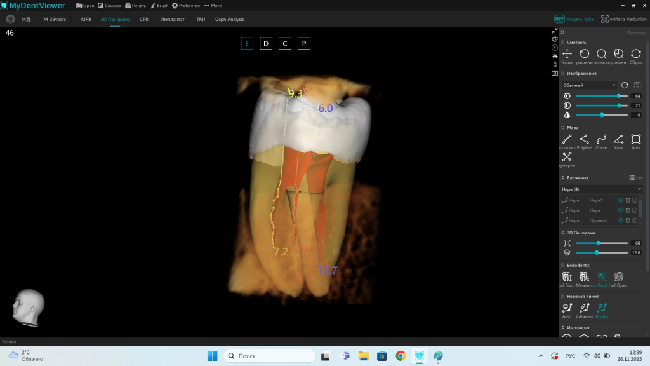Select the Polyline measurement tool

(584, 139)
